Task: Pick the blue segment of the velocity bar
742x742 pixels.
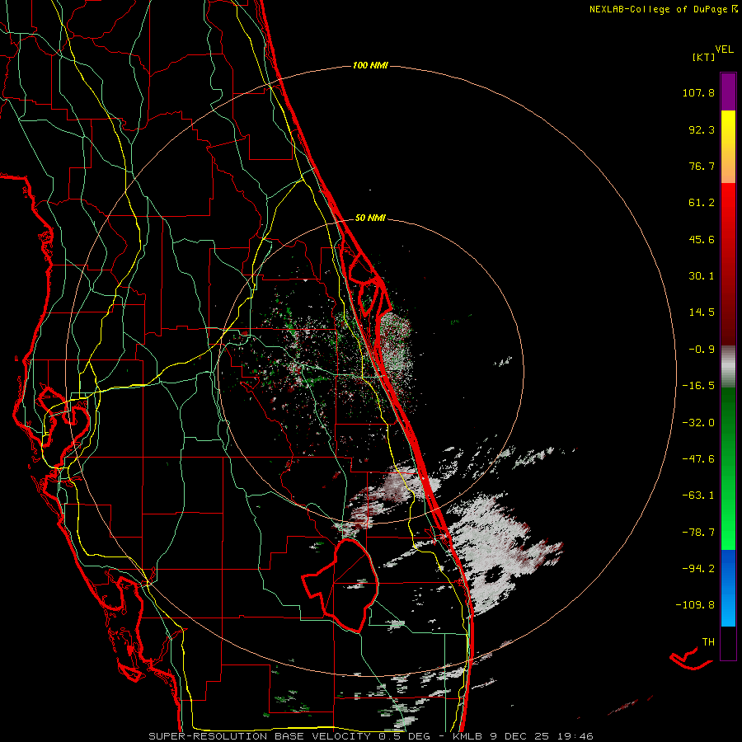Action: coord(728,588)
